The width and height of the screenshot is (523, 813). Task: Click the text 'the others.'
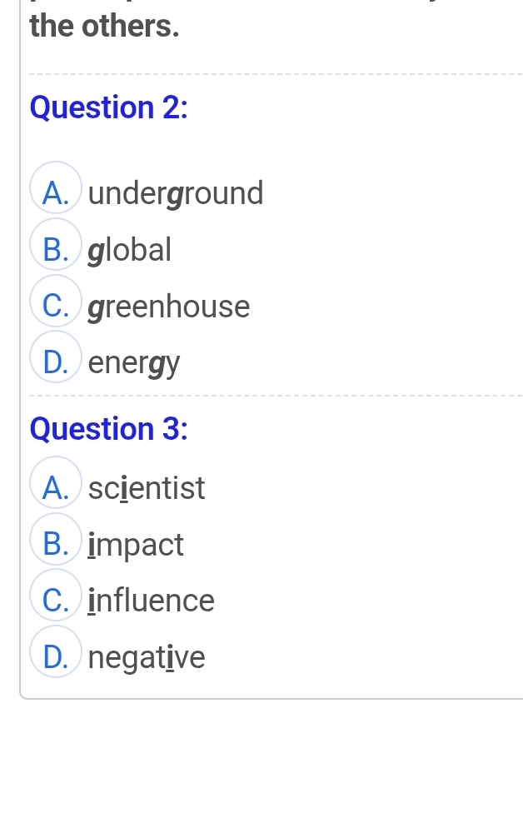tap(104, 26)
